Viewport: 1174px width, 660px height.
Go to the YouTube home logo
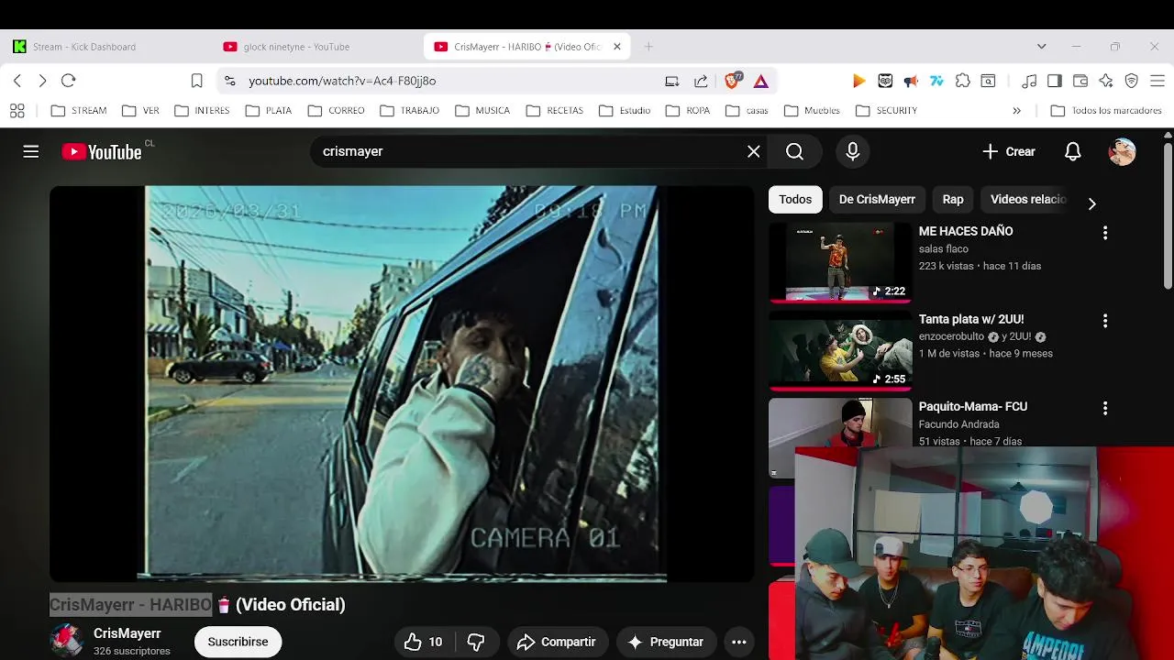coord(102,152)
